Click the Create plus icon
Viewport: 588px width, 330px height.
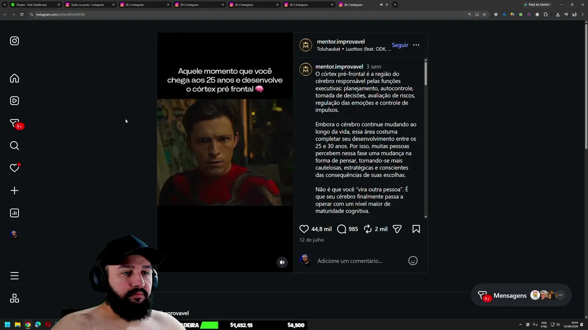[x=15, y=191]
